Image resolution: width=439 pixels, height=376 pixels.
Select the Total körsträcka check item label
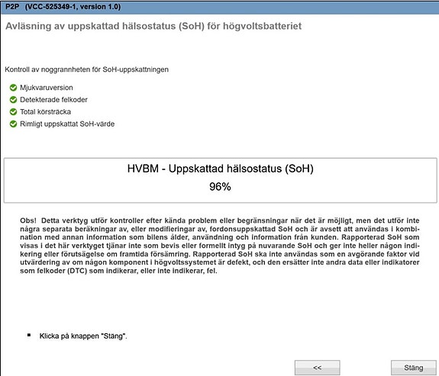point(45,111)
